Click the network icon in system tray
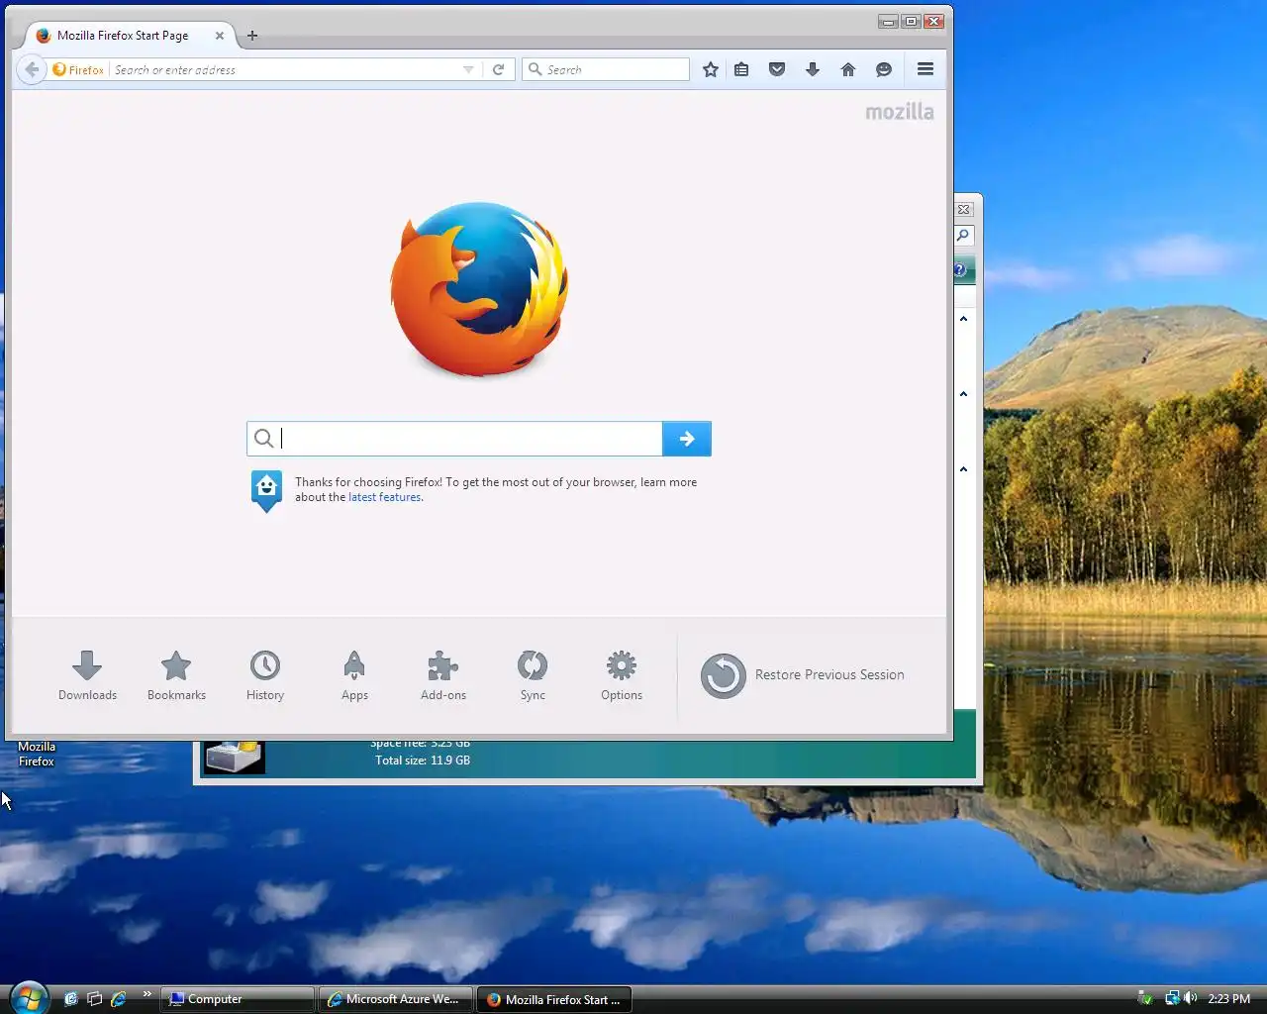This screenshot has width=1267, height=1014. [x=1172, y=998]
